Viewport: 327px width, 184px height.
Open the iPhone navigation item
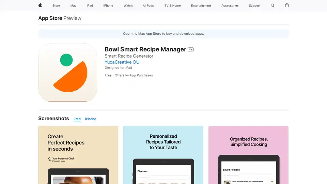[x=108, y=6]
